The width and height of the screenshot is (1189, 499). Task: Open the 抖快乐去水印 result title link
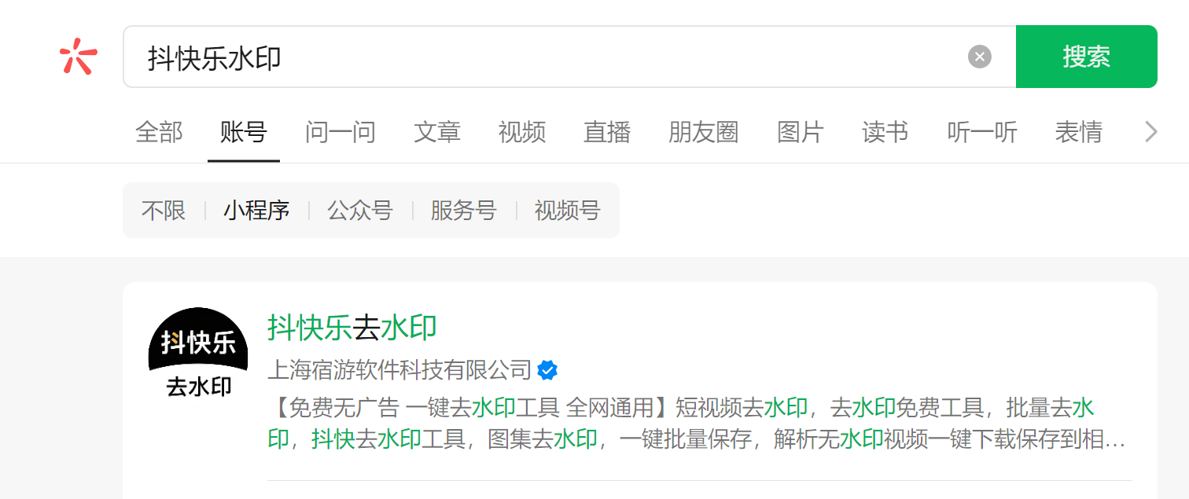[x=352, y=328]
